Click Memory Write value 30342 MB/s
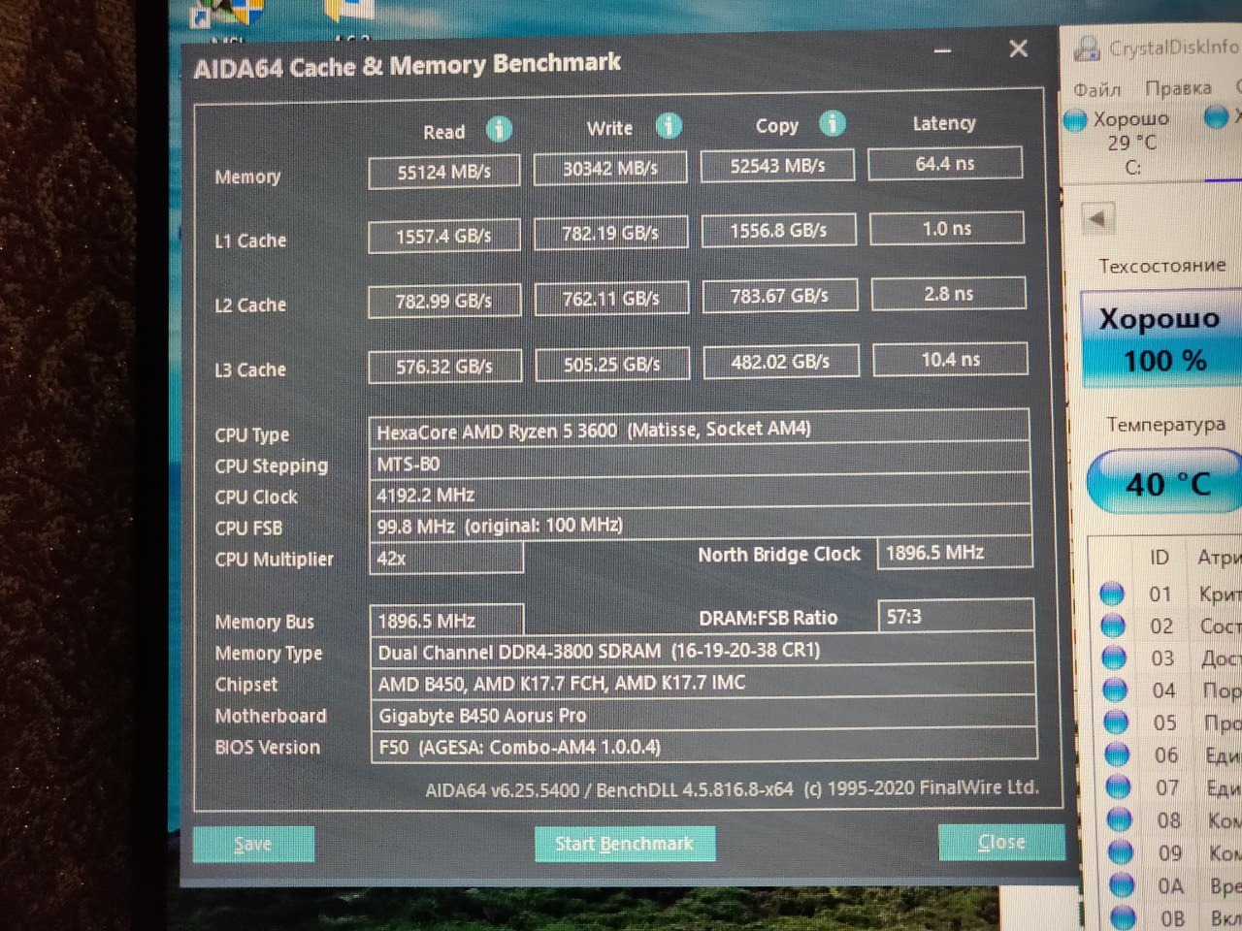 click(x=610, y=168)
